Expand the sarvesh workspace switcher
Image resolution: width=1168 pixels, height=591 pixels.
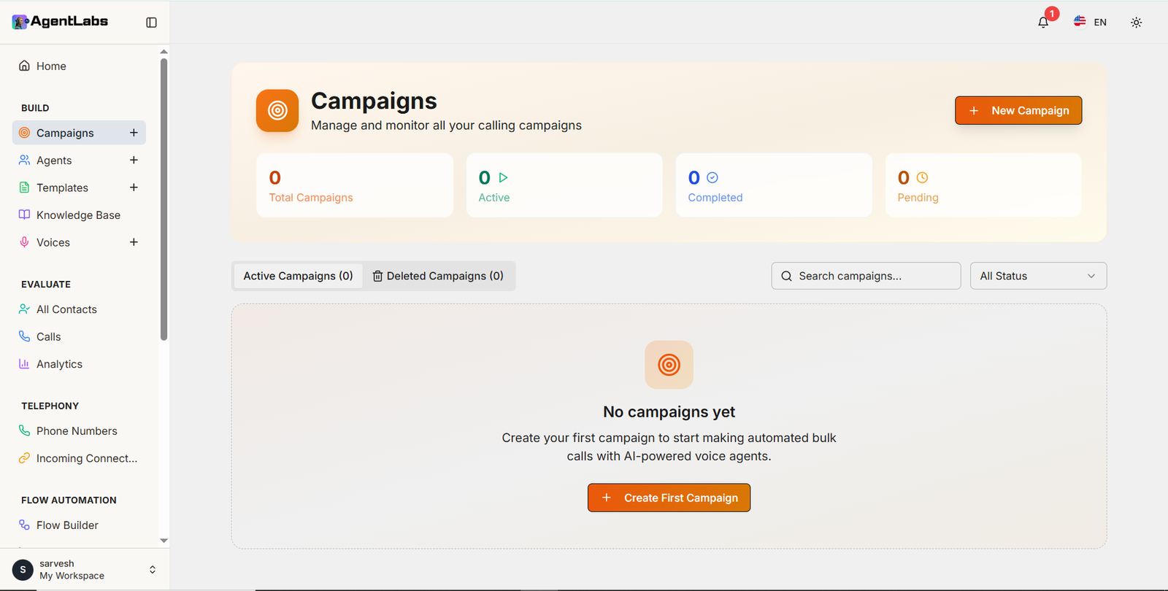pos(153,569)
